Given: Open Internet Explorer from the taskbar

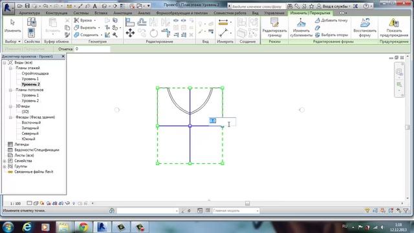Looking at the screenshot, I should (27, 227).
